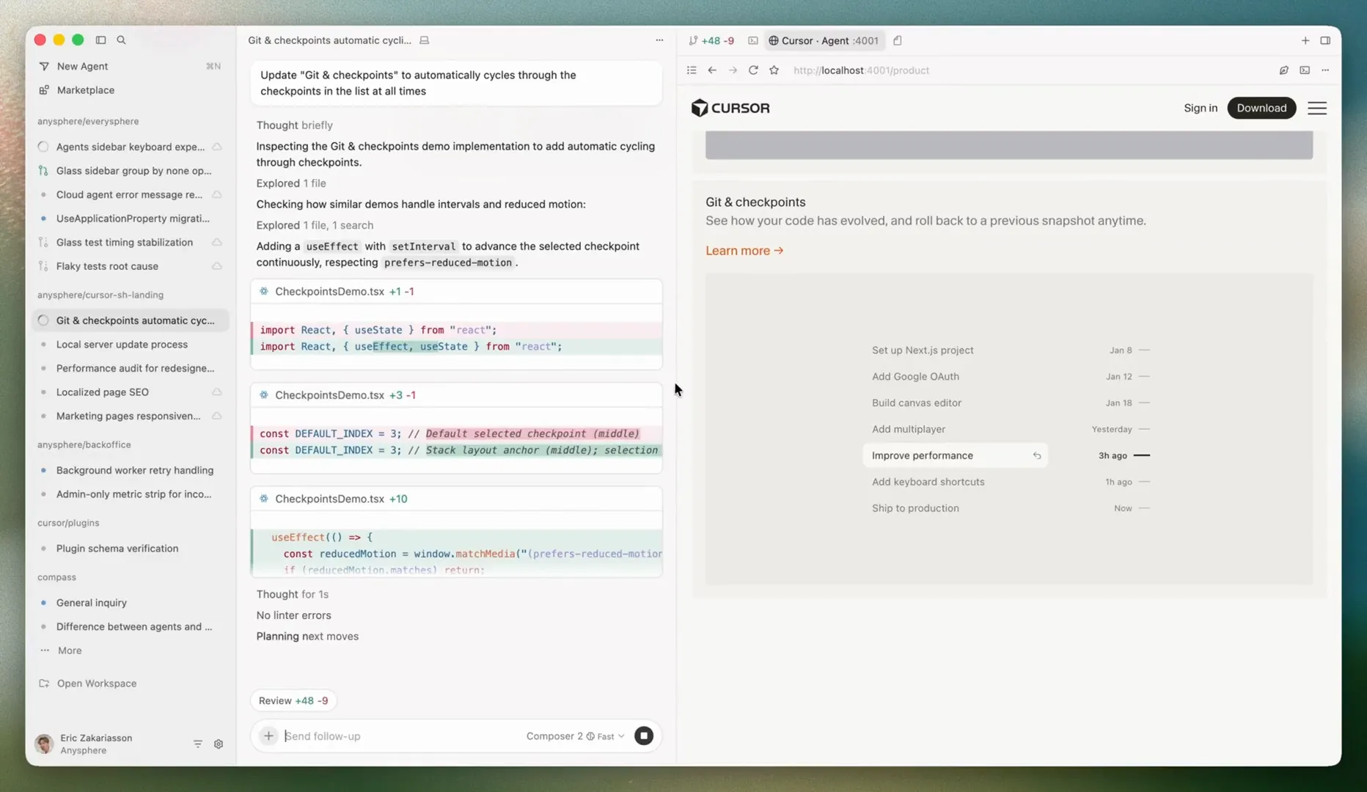Expand the More item in the sidebar list

(70, 650)
